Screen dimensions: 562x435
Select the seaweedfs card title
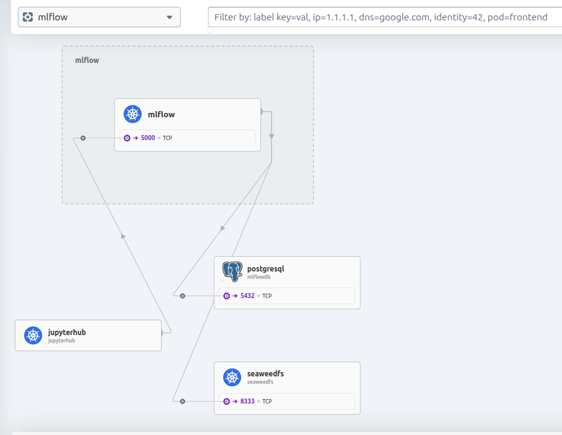[266, 374]
